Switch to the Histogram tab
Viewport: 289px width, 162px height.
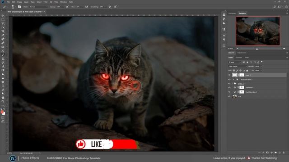[x=232, y=13]
